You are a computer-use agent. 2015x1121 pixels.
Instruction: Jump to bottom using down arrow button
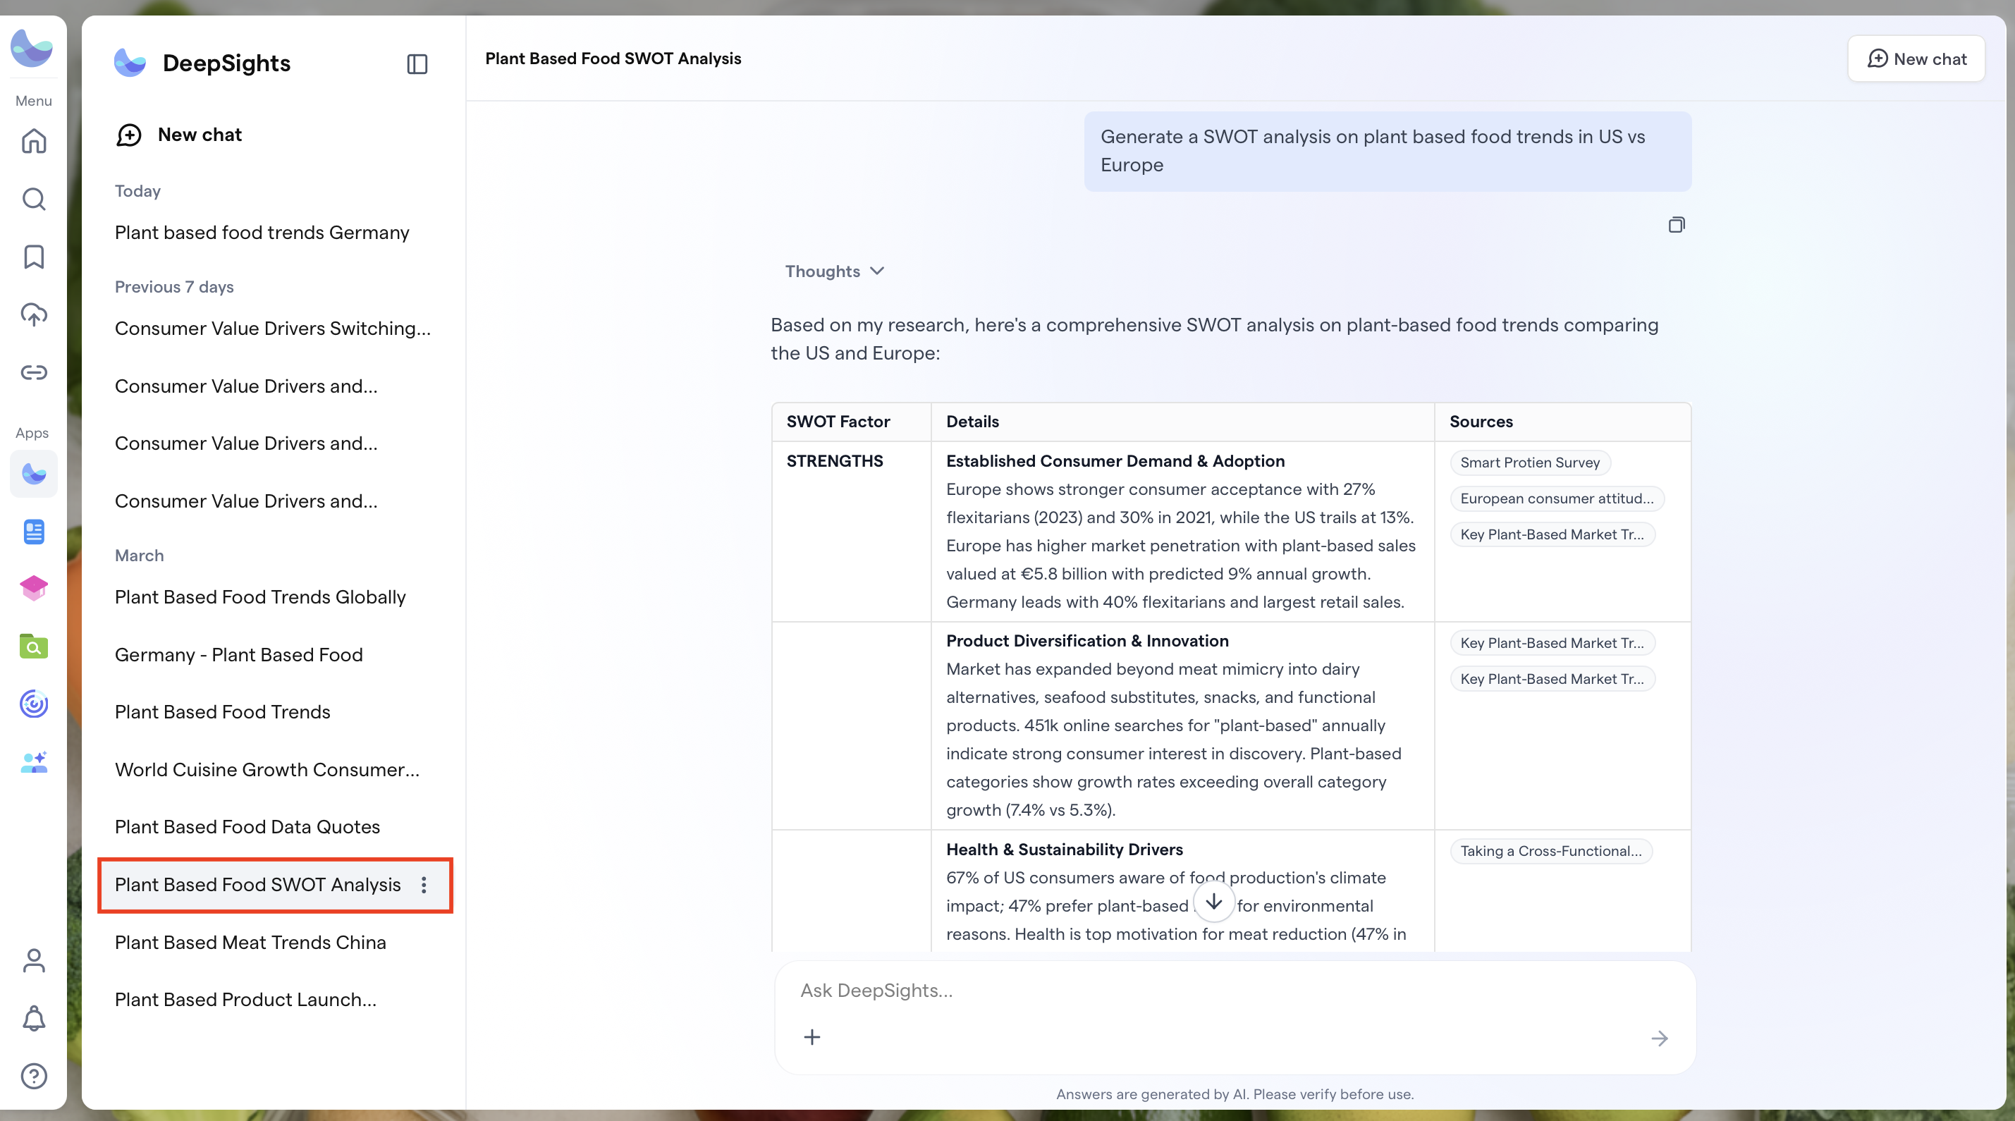click(1213, 901)
